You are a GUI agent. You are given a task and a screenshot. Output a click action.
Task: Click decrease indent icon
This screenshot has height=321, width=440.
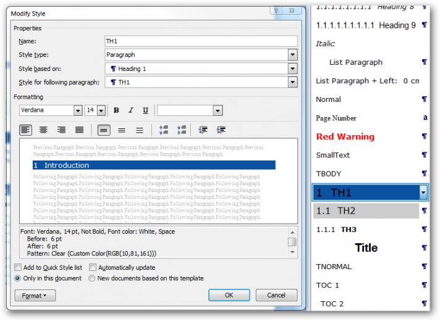point(203,130)
